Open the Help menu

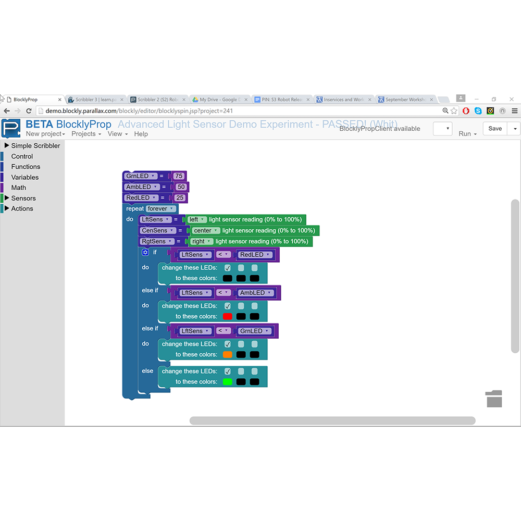point(141,134)
